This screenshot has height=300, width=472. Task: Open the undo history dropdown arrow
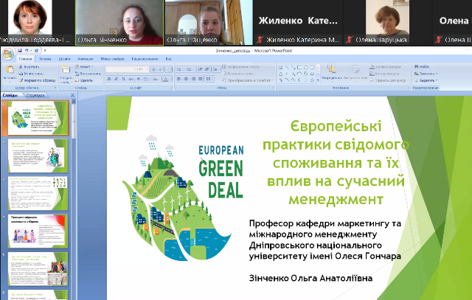coord(31,51)
